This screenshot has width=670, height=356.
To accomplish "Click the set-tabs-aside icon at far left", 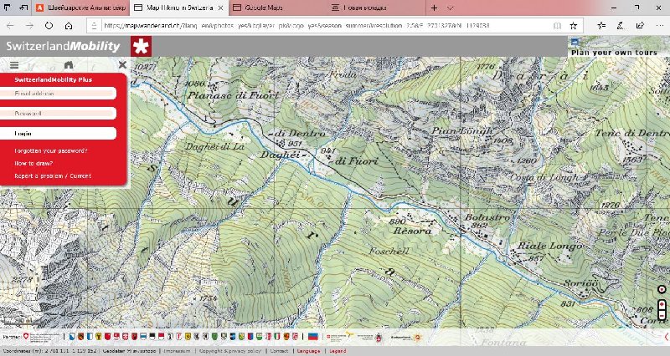I will (7, 8).
